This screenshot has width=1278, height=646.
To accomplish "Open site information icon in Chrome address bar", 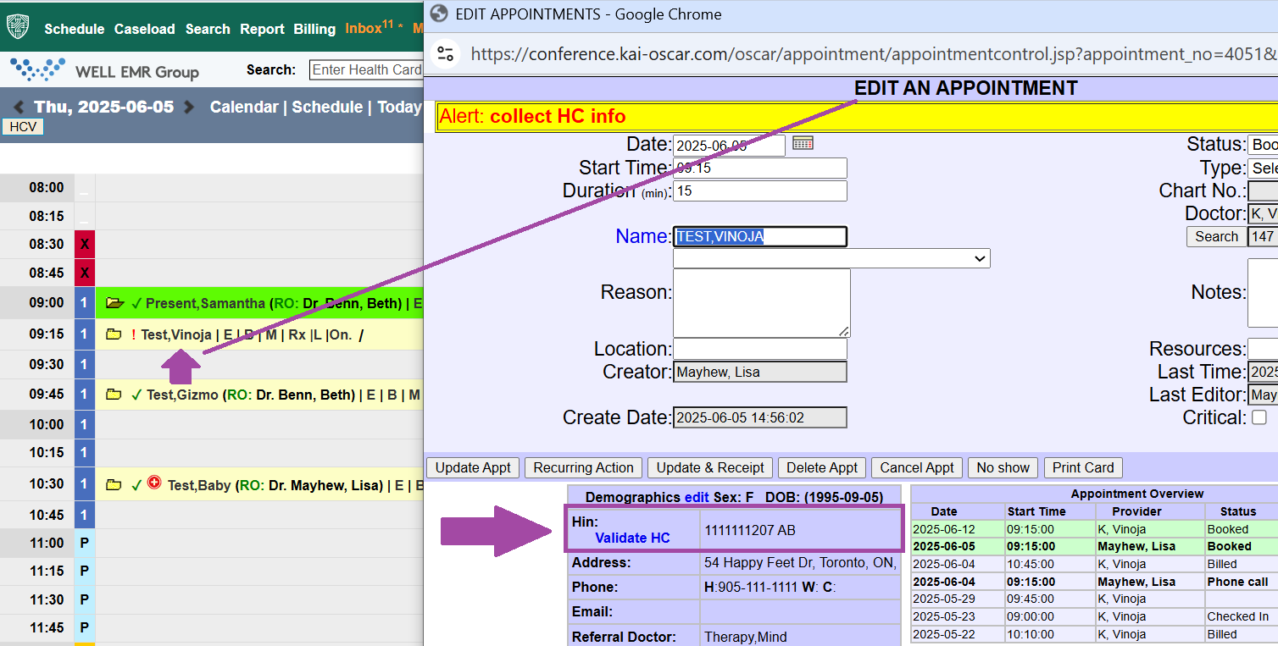I will (x=446, y=54).
